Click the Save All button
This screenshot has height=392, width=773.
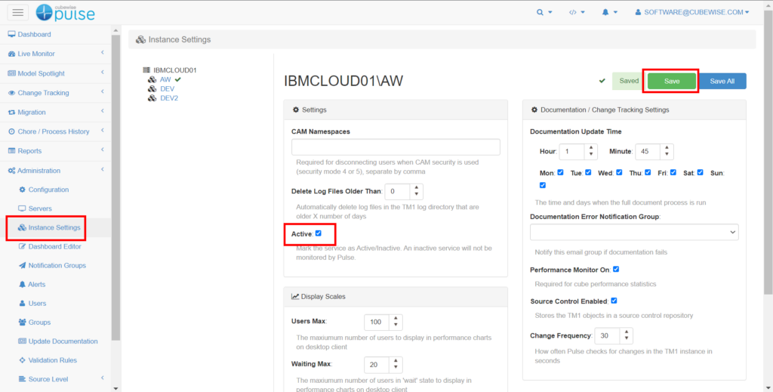tap(722, 81)
